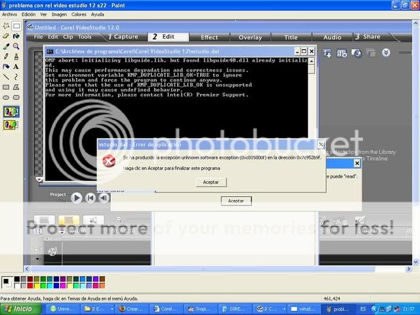Click the double-chevron expand icon in VideoStudio library
Screen dimensions: 420x315
click(386, 52)
